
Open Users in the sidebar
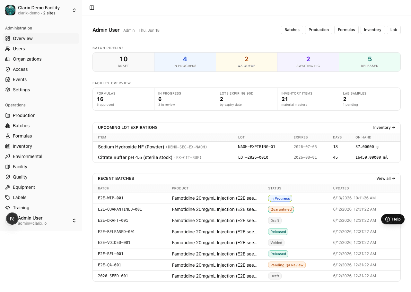41,49
